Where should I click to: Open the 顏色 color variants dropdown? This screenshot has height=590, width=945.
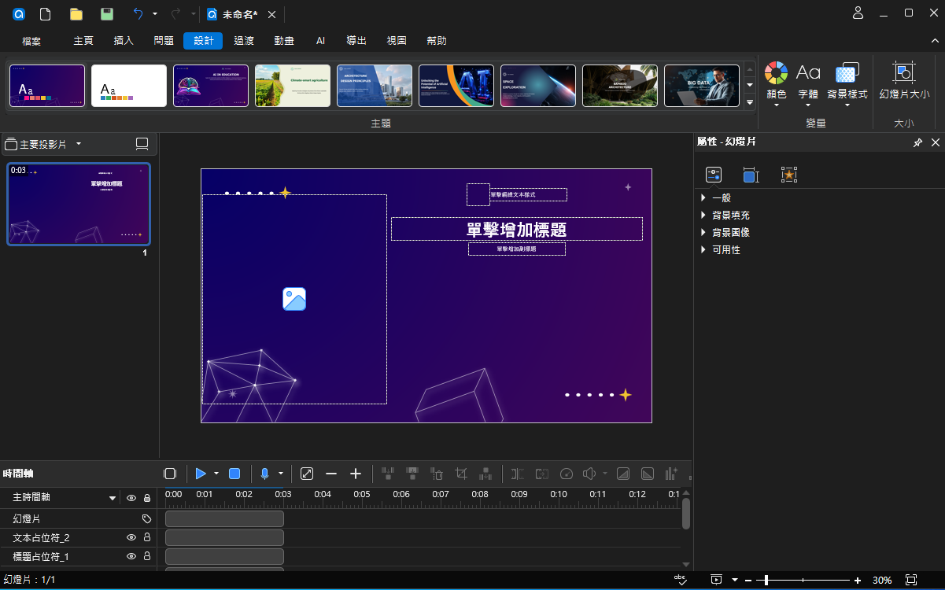click(777, 85)
